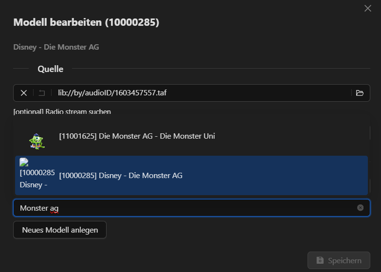Click the broken image icon for Disney entry
The height and width of the screenshot is (272, 381).
point(23,163)
